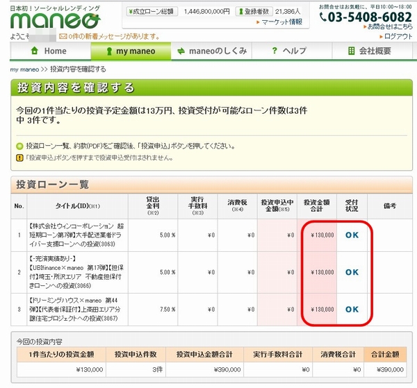Click the 投資ローン一覧 section heading
The width and height of the screenshot is (417, 388).
pyautogui.click(x=52, y=185)
